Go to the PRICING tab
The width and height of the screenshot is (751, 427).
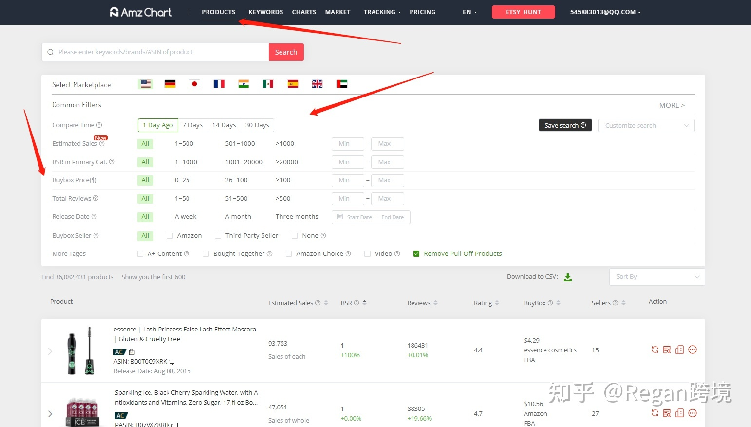423,12
